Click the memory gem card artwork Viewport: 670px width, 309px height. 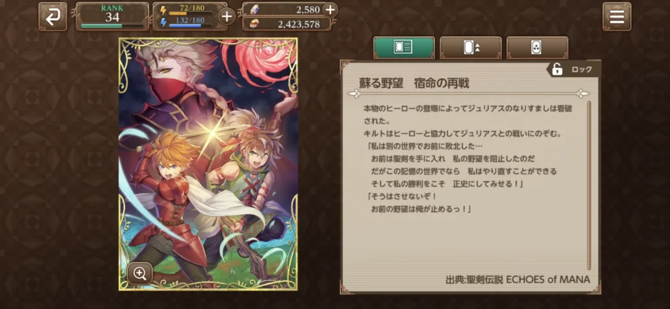pos(208,165)
